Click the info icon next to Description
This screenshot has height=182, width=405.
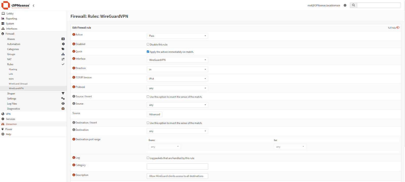pos(74,175)
